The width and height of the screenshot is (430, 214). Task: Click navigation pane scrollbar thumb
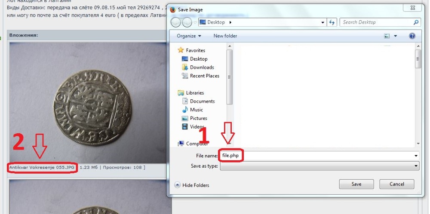[230, 77]
